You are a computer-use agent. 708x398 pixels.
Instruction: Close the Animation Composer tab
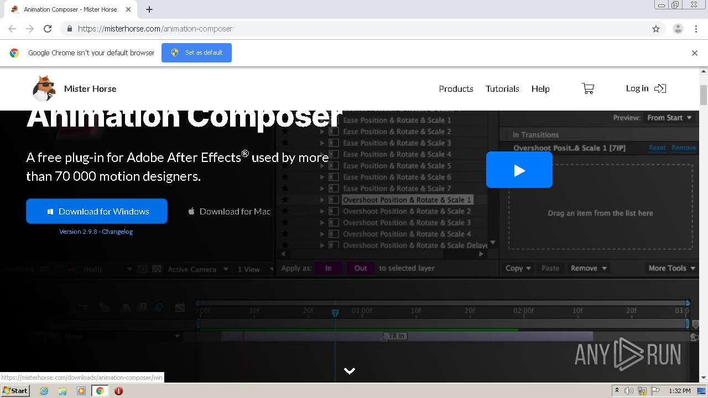[x=128, y=9]
